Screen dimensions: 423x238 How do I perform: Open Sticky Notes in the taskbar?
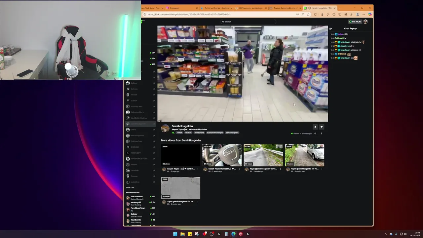coord(190,234)
